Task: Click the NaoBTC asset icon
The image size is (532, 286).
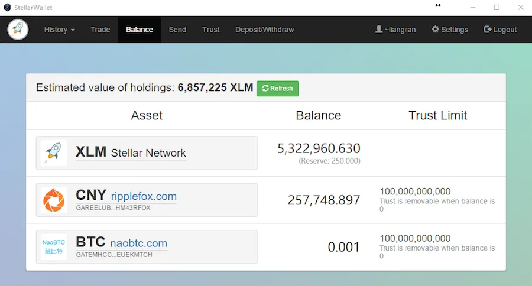Action: (x=54, y=246)
